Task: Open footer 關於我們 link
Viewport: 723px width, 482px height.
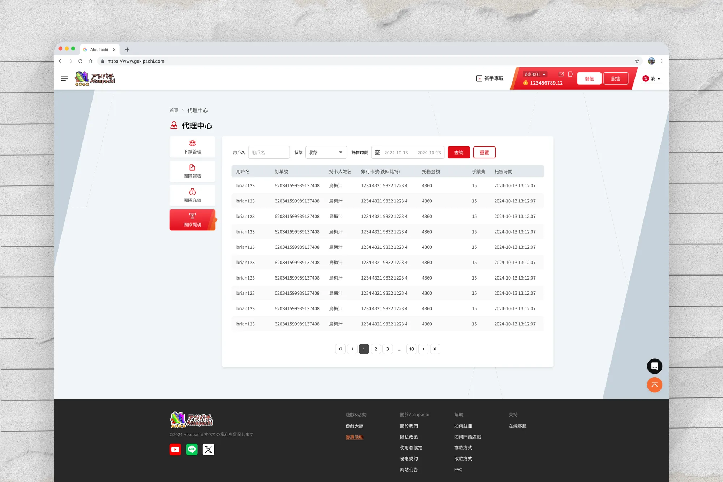Action: (409, 426)
